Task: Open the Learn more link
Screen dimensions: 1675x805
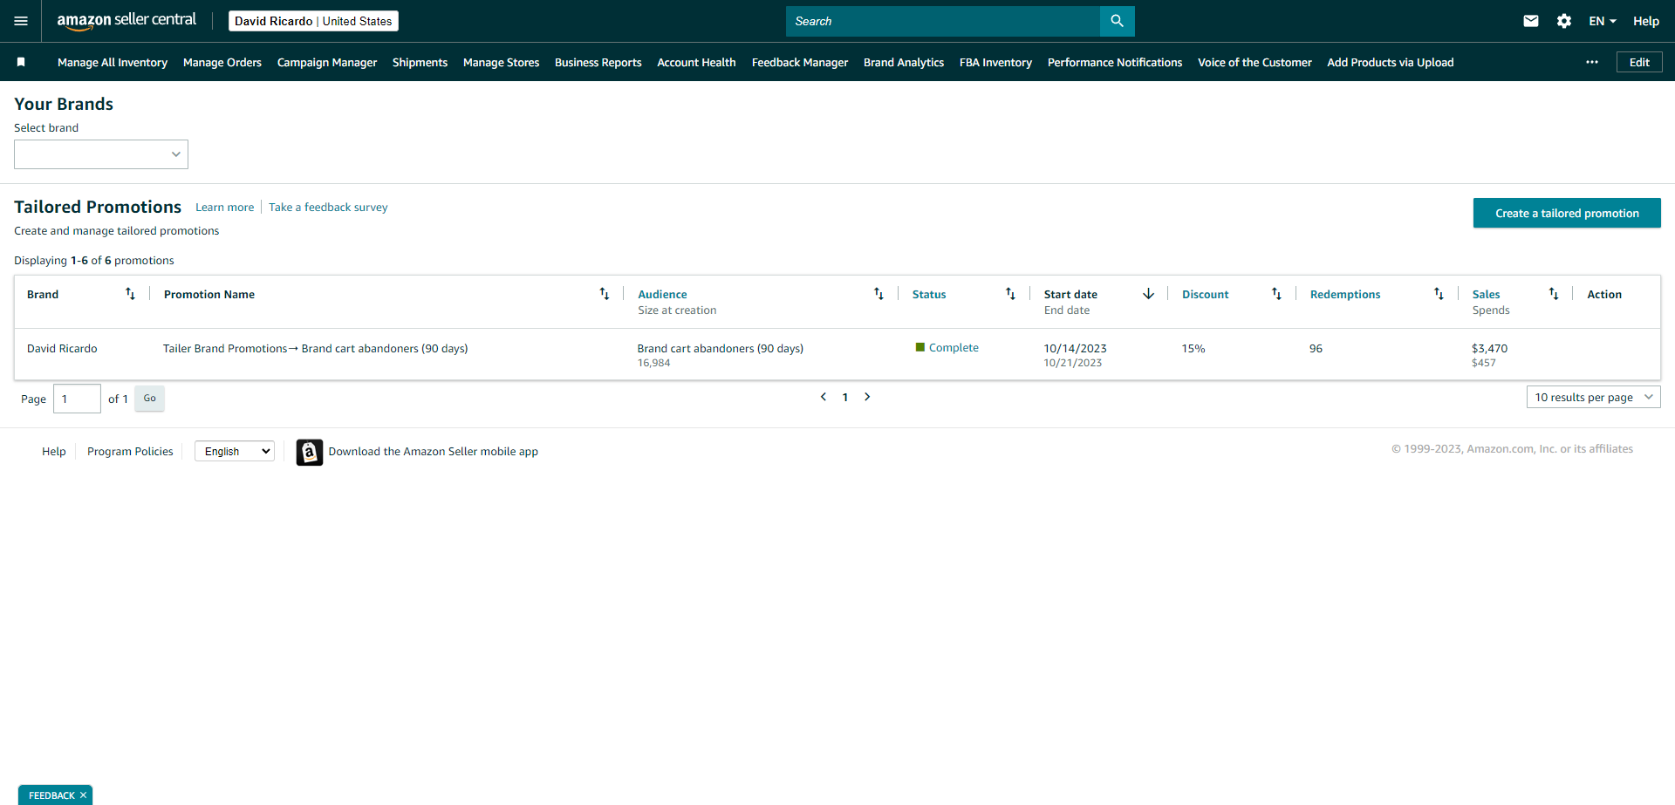Action: (225, 207)
